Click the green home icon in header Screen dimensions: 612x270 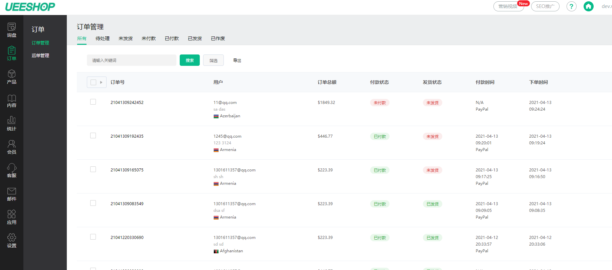point(588,6)
